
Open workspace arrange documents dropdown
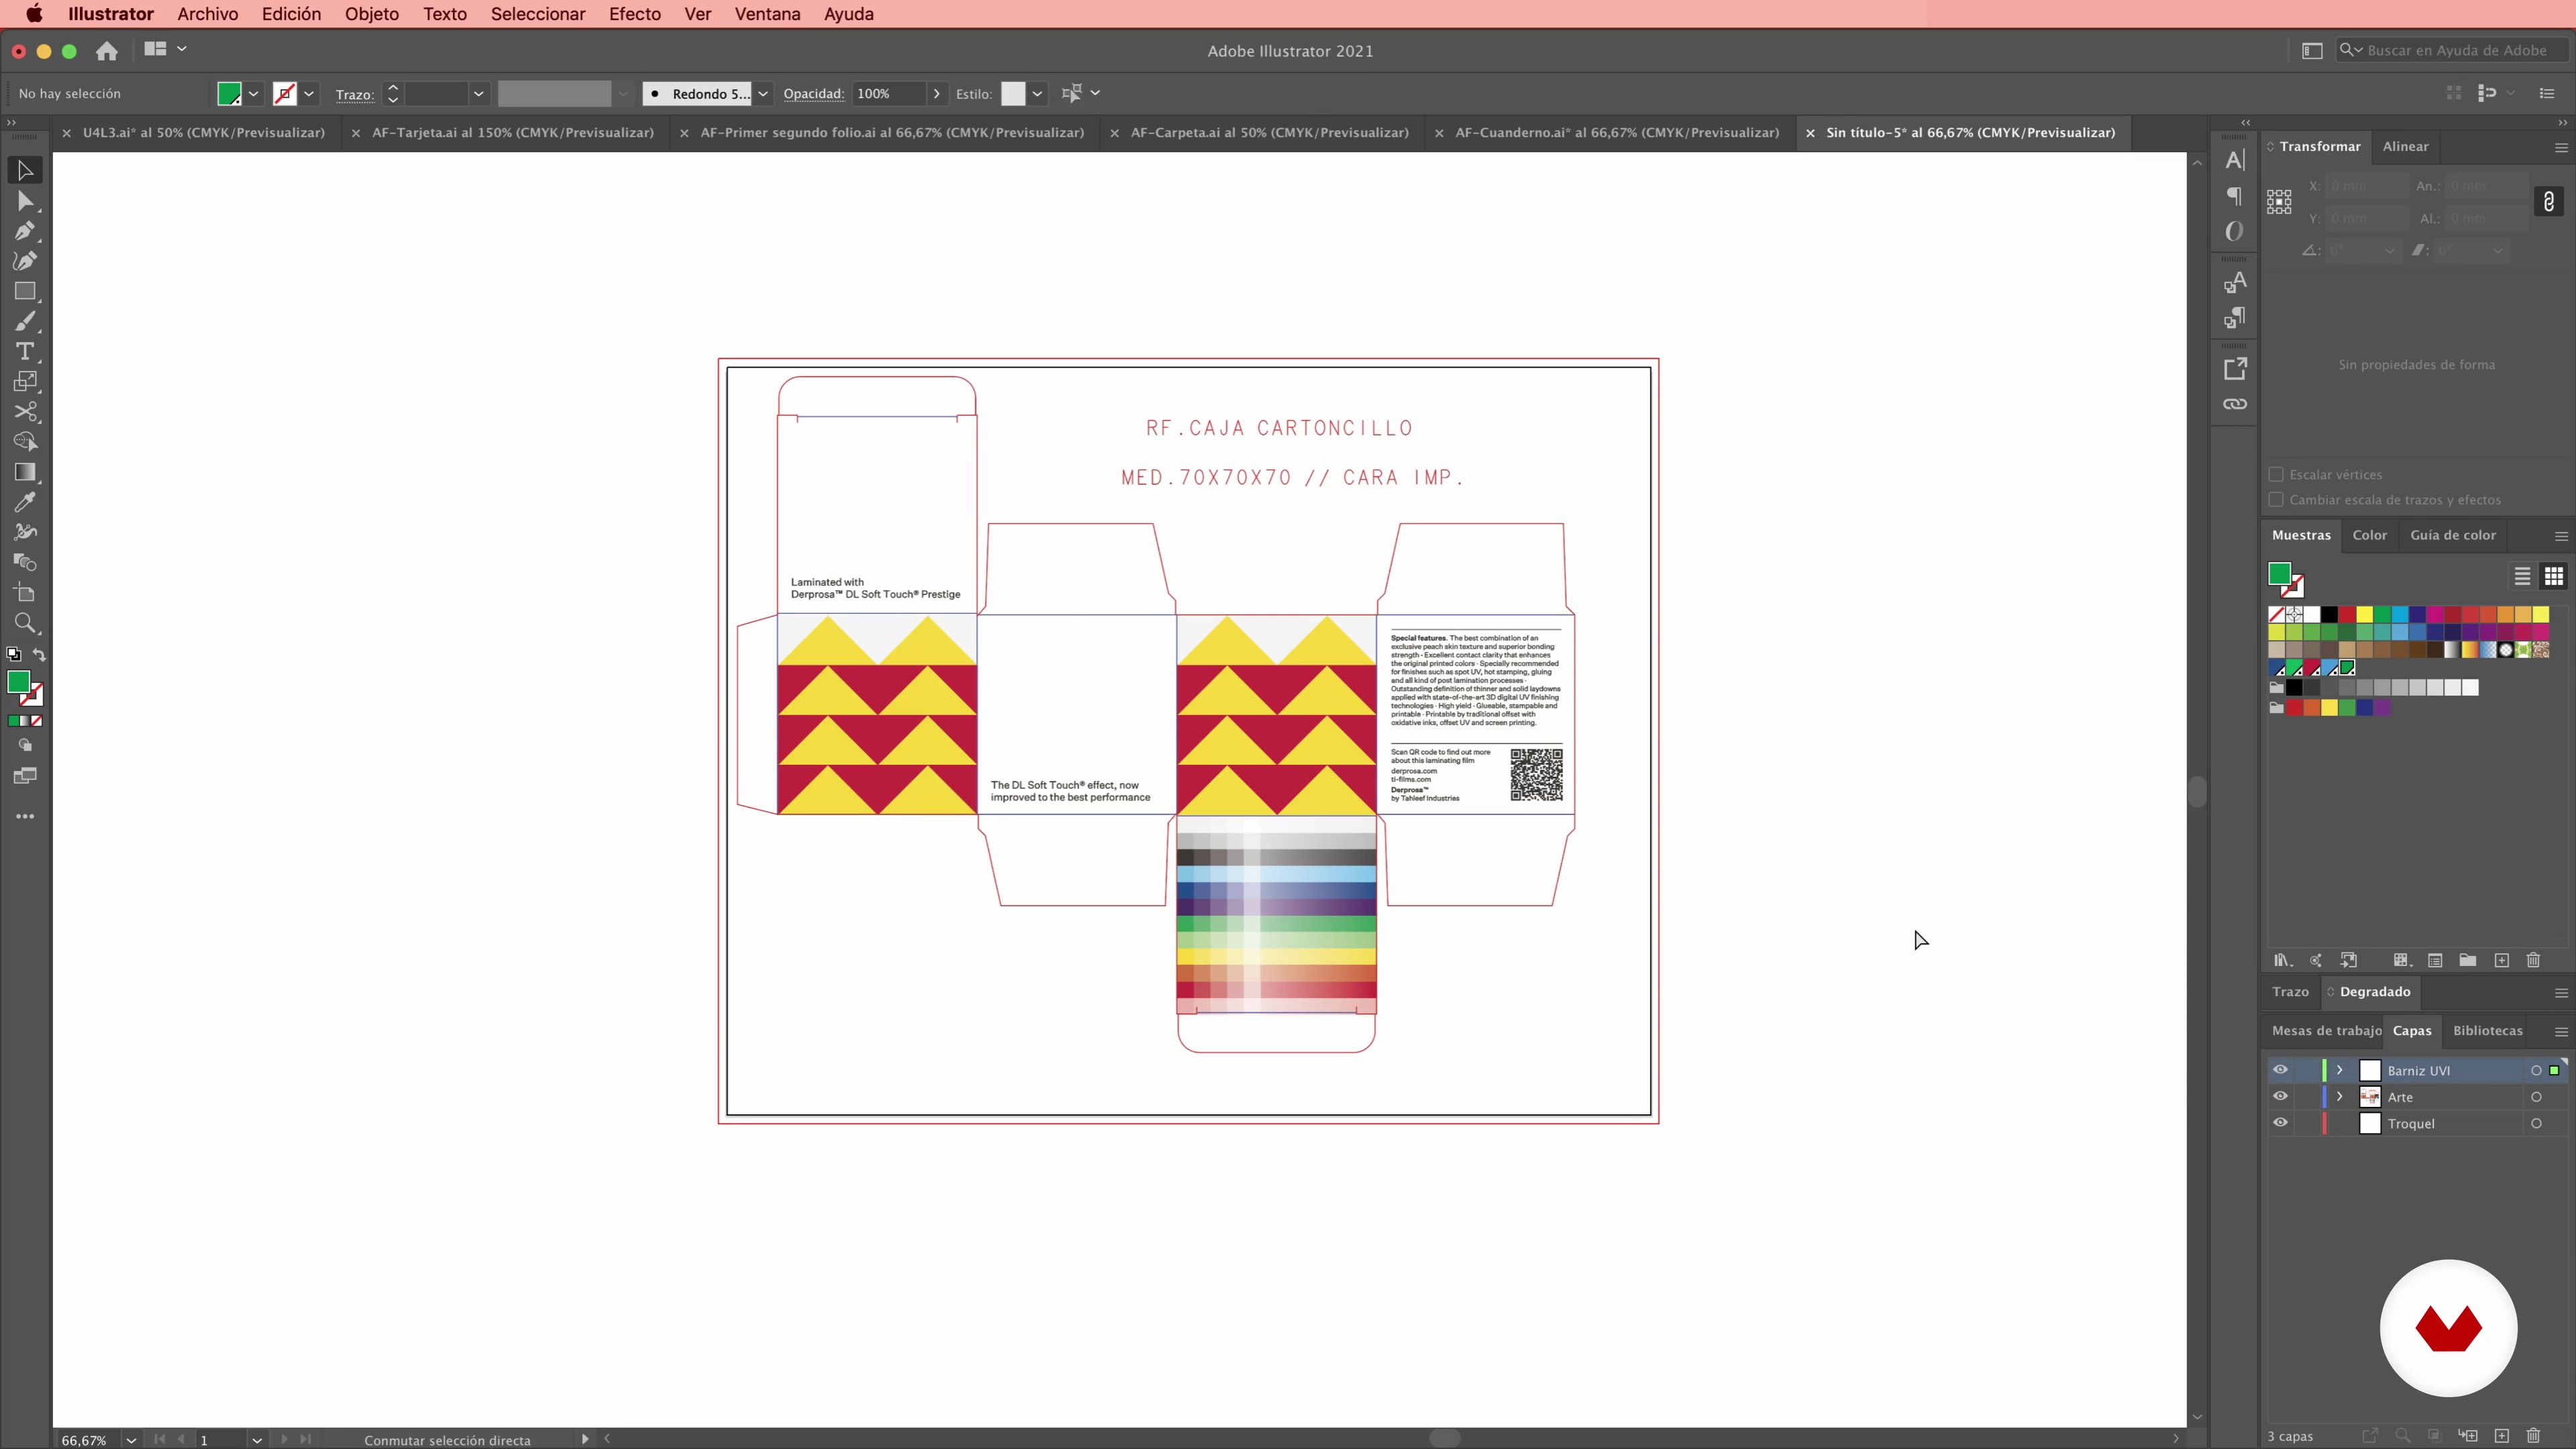coord(165,48)
